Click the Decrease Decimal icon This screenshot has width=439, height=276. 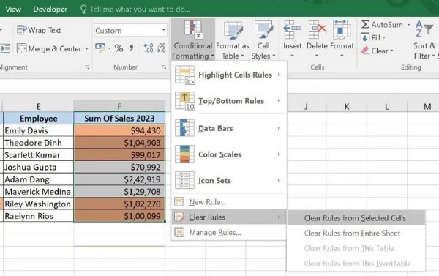[161, 48]
